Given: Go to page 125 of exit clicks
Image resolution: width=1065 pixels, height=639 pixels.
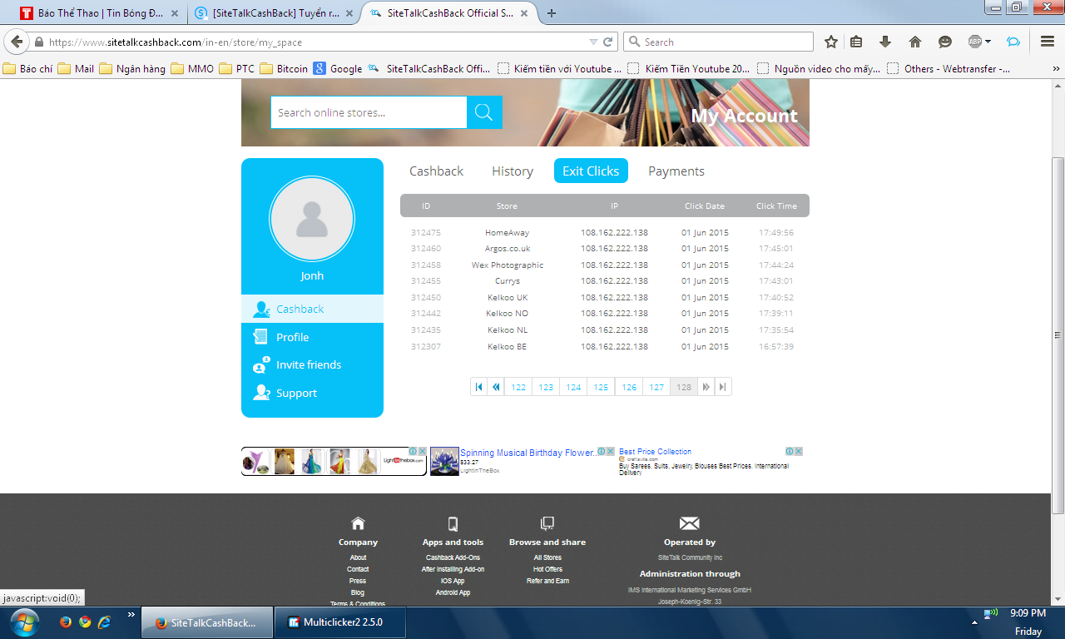Looking at the screenshot, I should click(601, 387).
